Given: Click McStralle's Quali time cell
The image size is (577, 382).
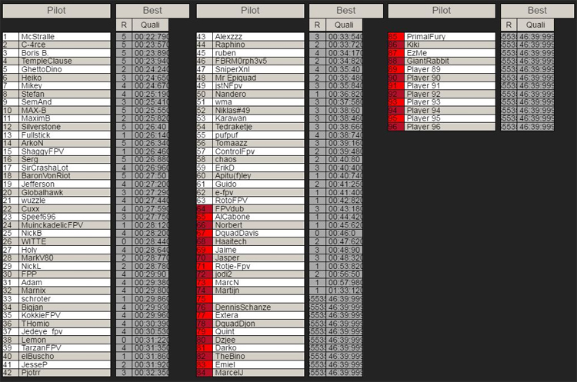Looking at the screenshot, I should (x=152, y=36).
